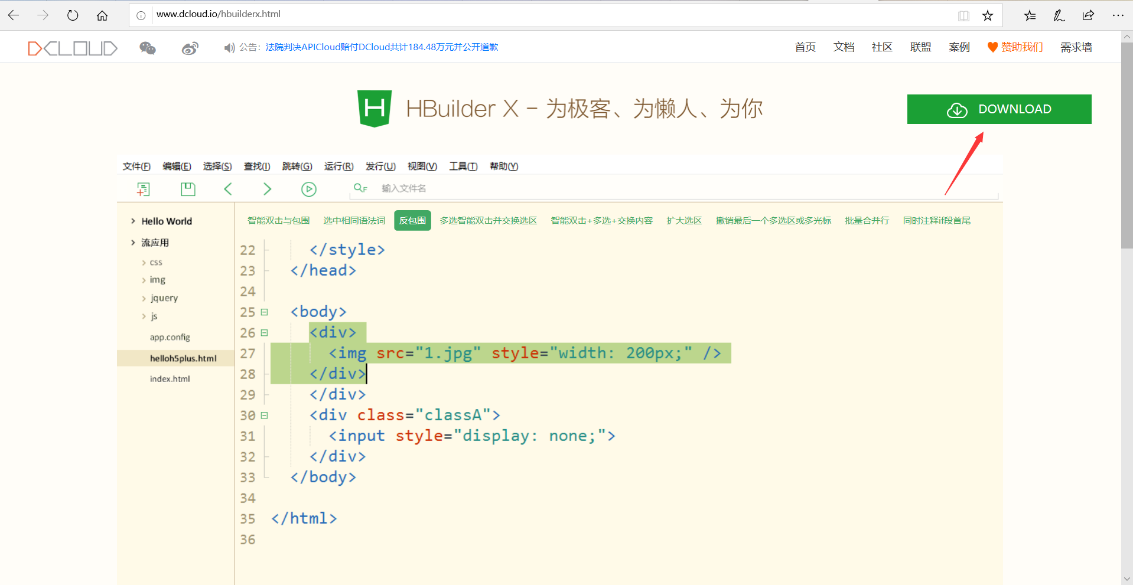This screenshot has height=585, width=1133.
Task: Collapse the code fold at line 25
Action: tap(264, 311)
